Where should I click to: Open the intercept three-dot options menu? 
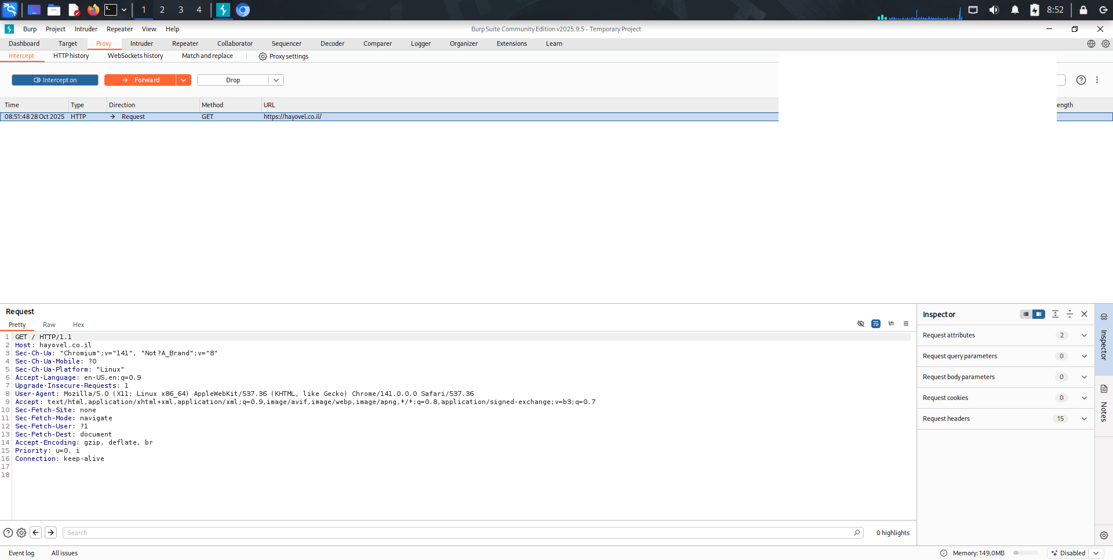pos(1097,80)
